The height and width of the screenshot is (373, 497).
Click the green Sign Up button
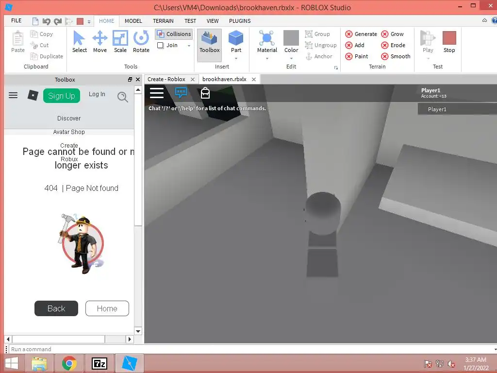pos(62,96)
